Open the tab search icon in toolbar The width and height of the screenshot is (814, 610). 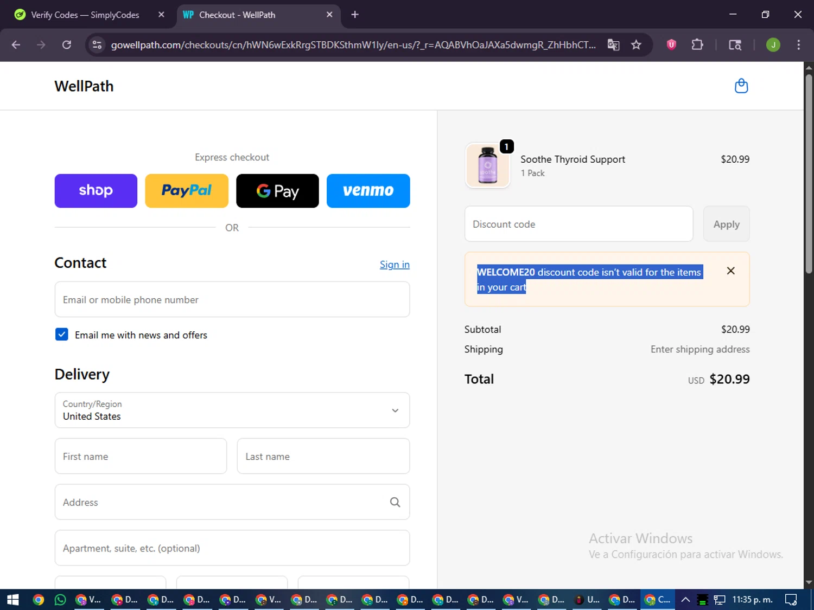735,44
